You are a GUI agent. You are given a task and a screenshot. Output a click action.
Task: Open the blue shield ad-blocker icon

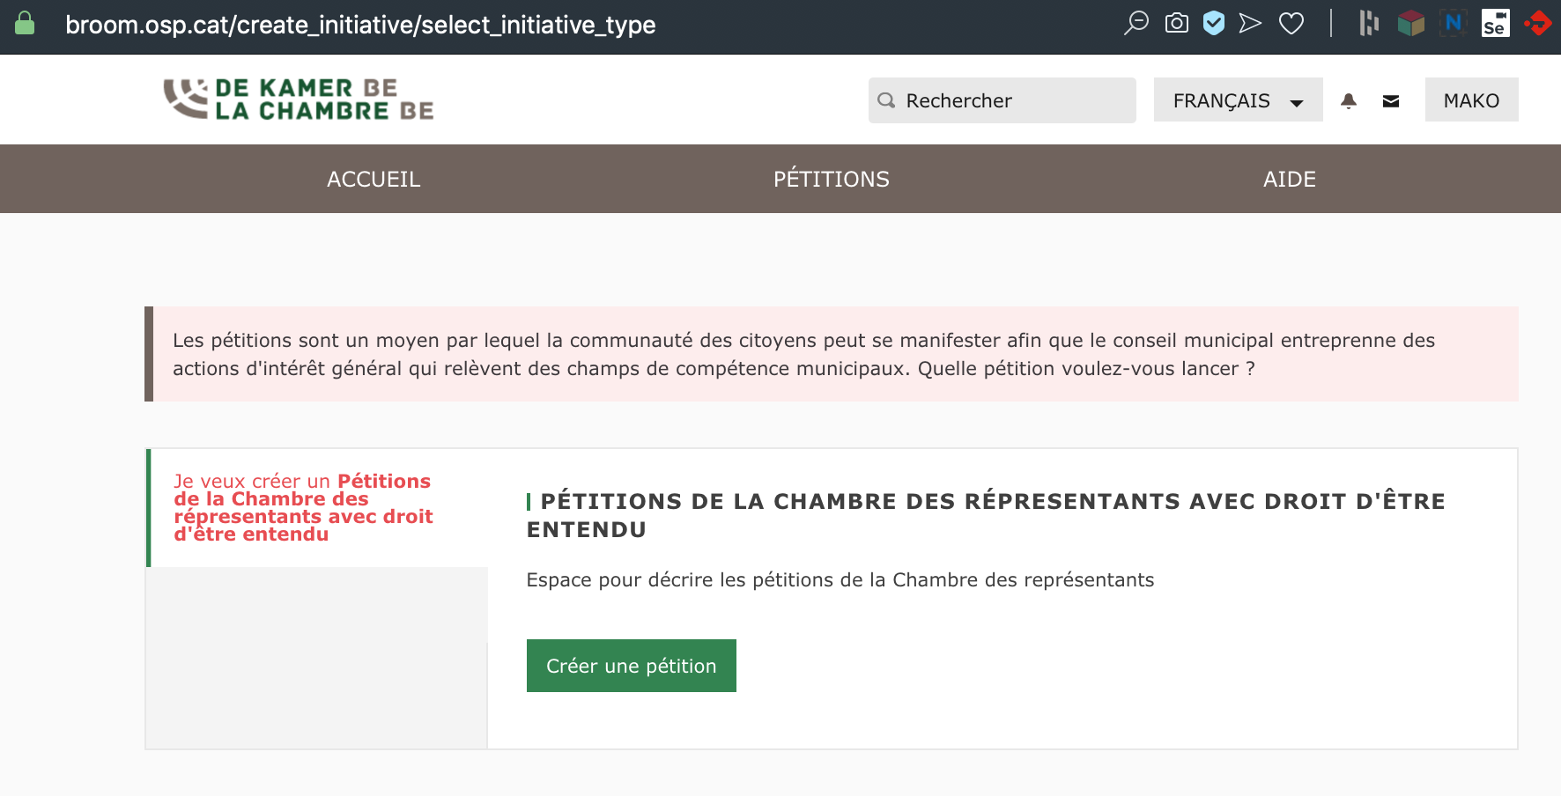[1214, 23]
